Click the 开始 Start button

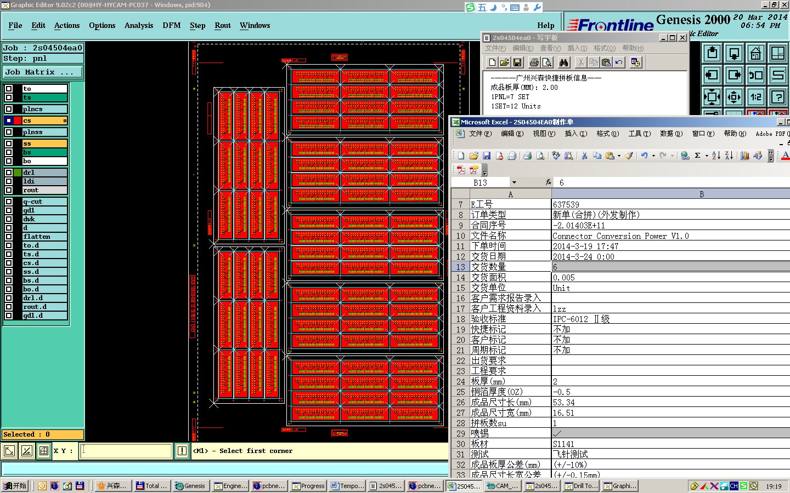click(x=15, y=486)
